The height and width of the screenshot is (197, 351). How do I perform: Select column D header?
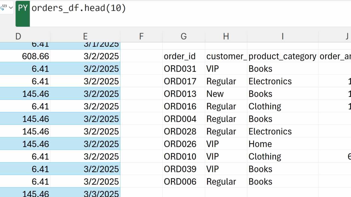click(18, 36)
